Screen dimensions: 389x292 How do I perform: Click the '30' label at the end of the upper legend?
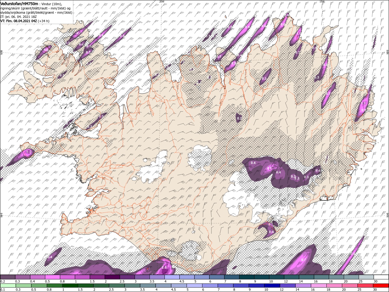pyautogui.click(x=375, y=281)
